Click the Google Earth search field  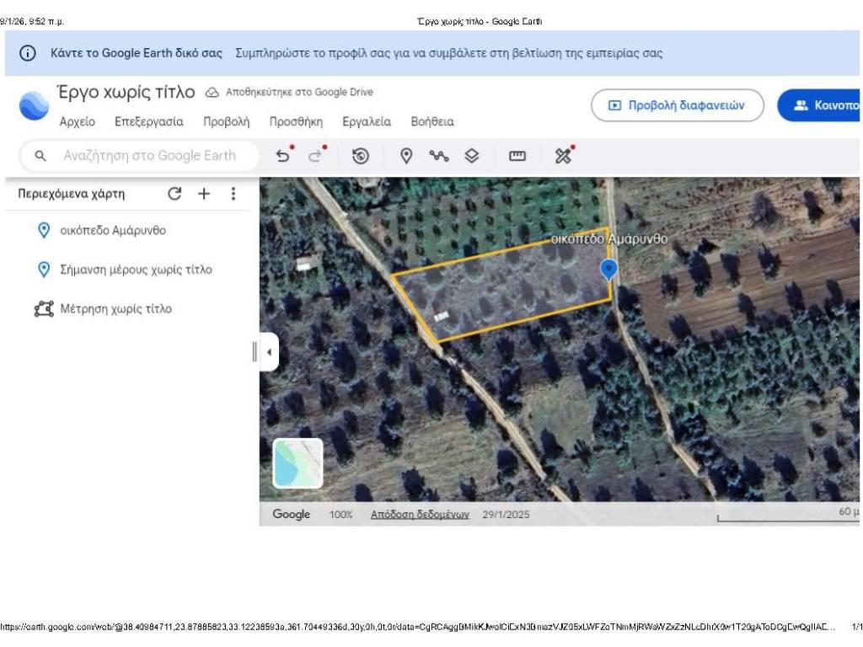(x=149, y=156)
